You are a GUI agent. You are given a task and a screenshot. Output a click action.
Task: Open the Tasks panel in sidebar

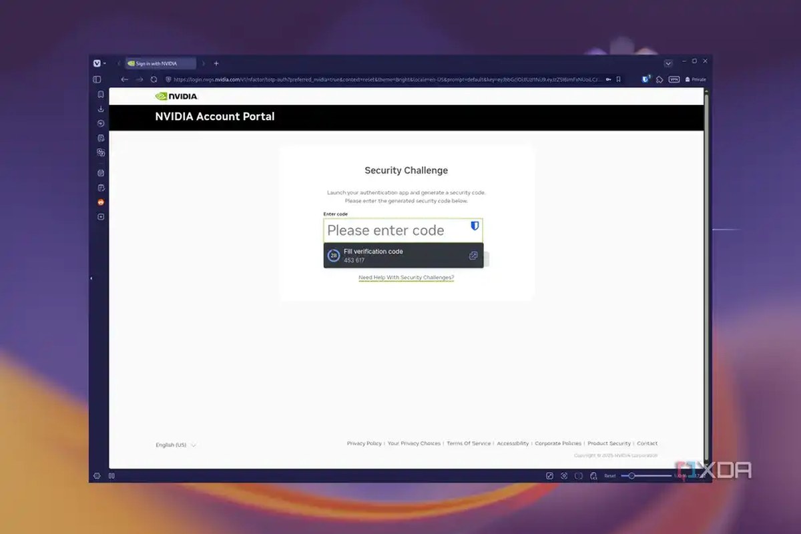click(x=101, y=188)
